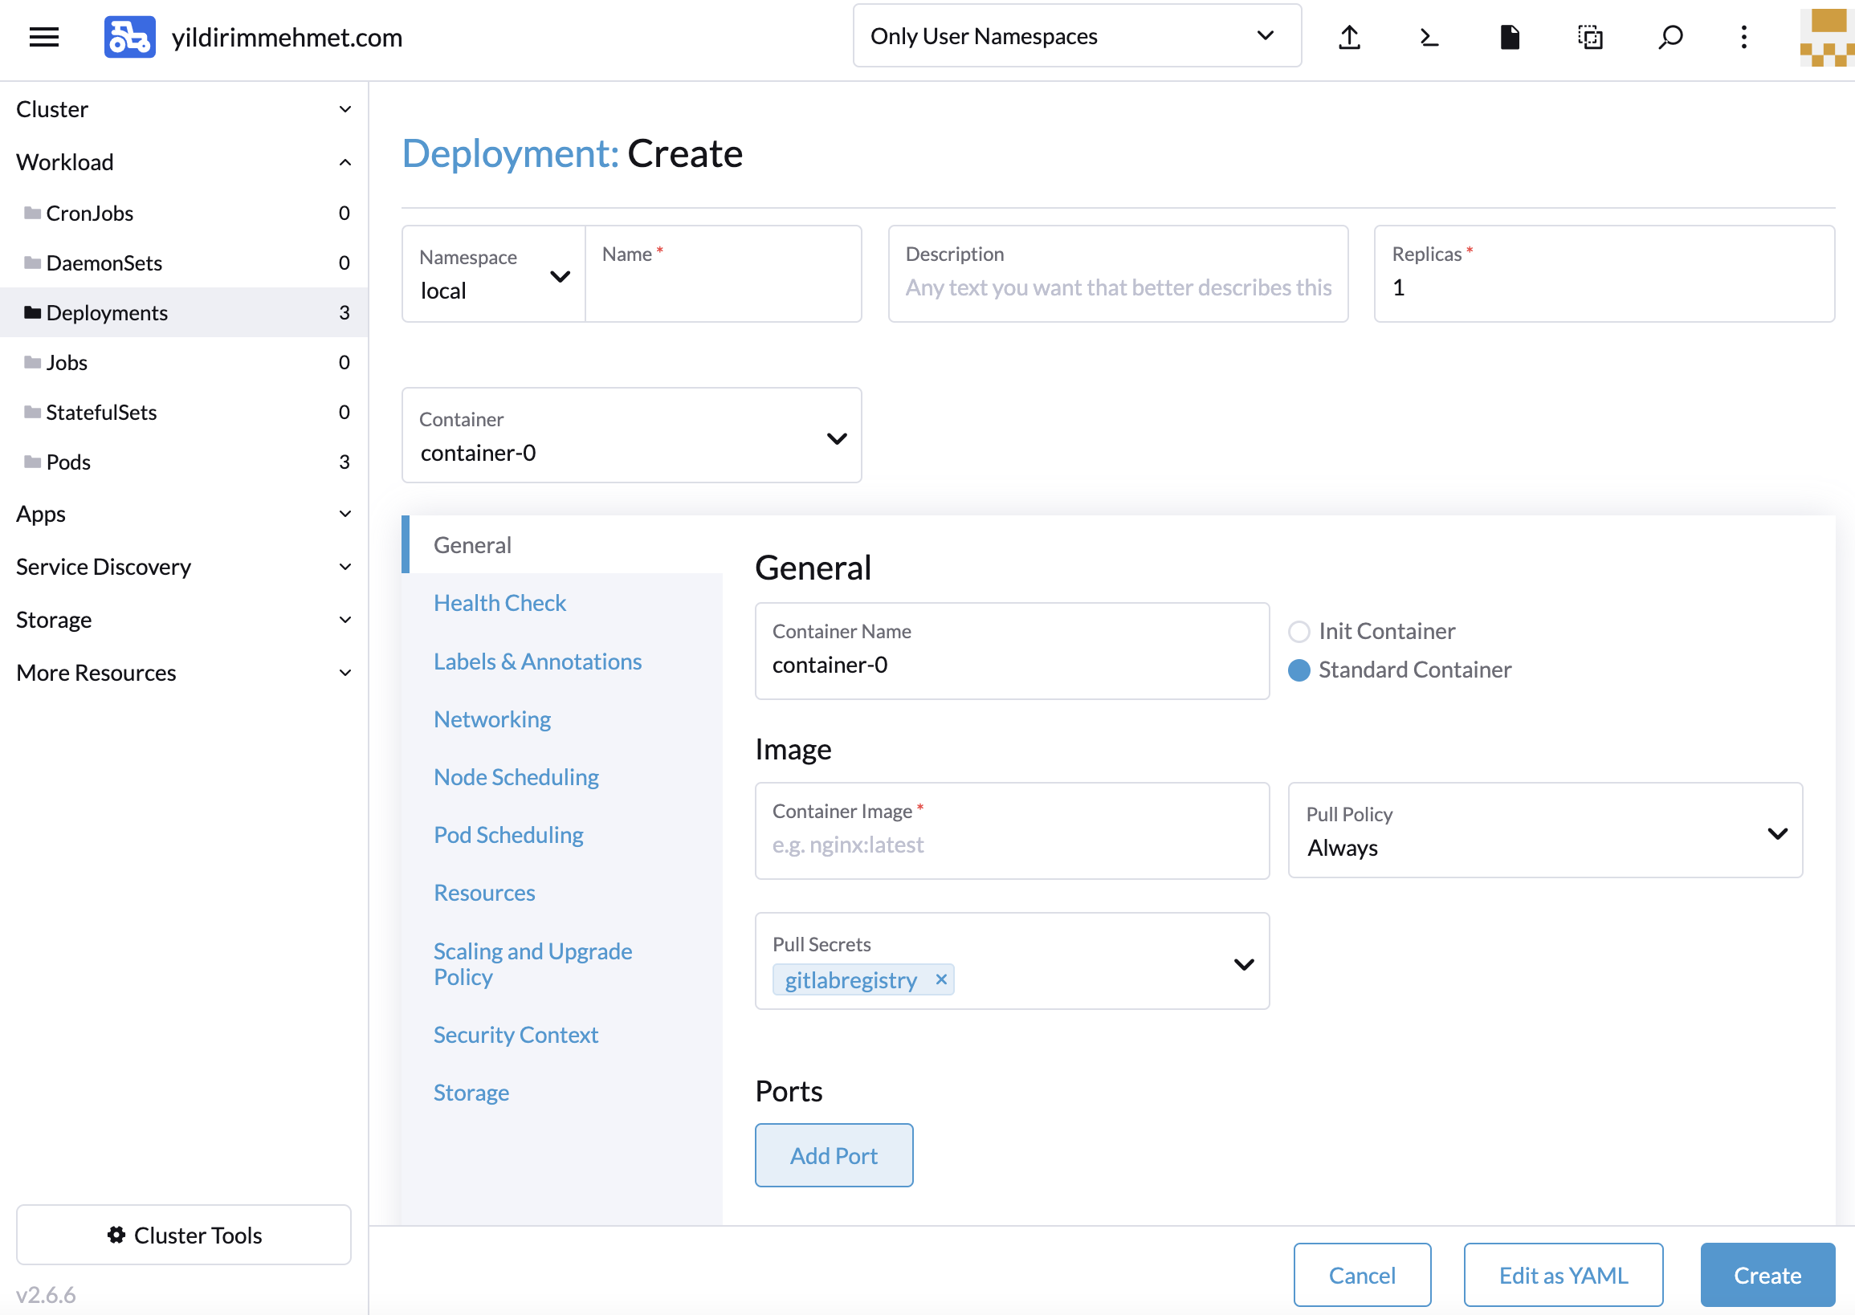Open CronJobs in the sidebar
Image resolution: width=1855 pixels, height=1315 pixels.
pos(183,213)
